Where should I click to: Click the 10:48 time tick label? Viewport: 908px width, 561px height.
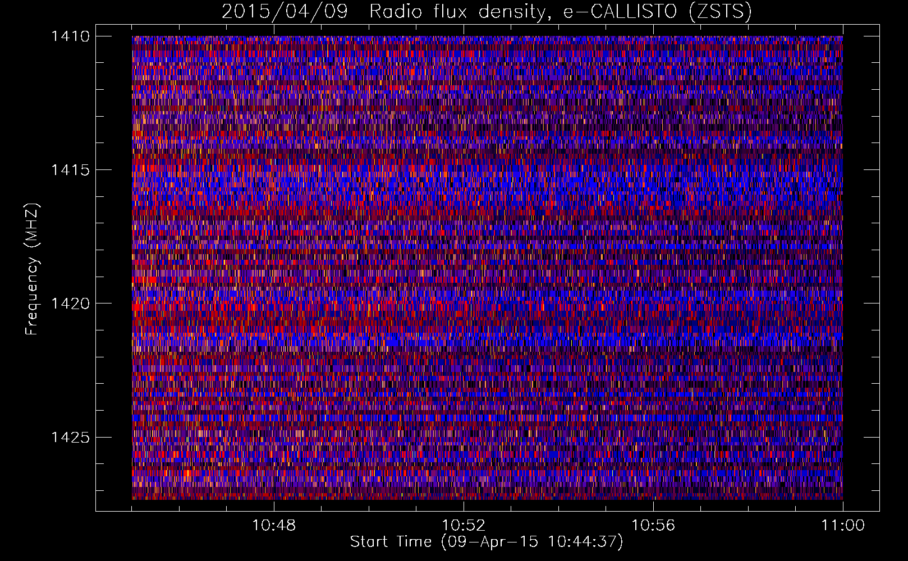coord(274,526)
